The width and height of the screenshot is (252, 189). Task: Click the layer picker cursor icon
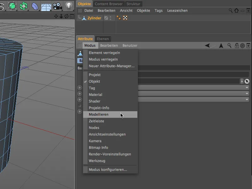[x=247, y=81]
